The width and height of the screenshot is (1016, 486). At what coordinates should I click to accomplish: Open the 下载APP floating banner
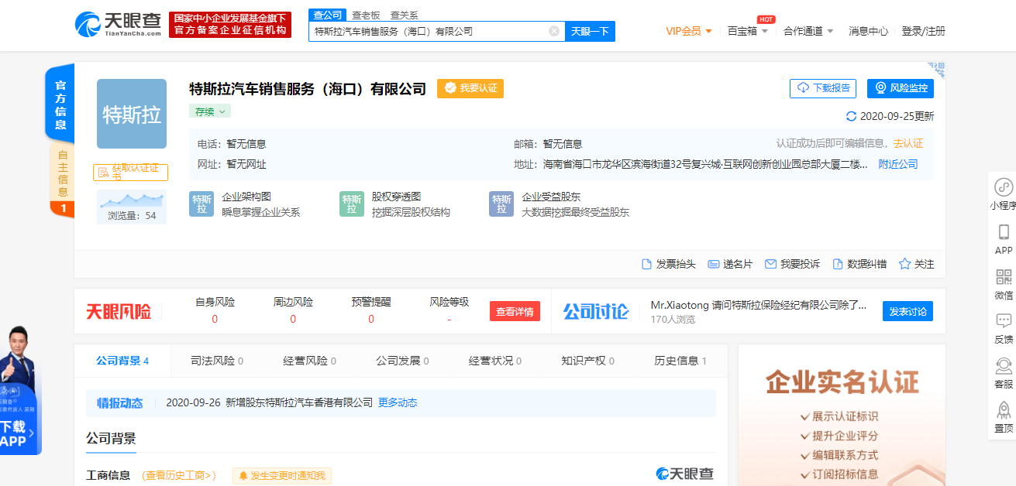(x=21, y=391)
